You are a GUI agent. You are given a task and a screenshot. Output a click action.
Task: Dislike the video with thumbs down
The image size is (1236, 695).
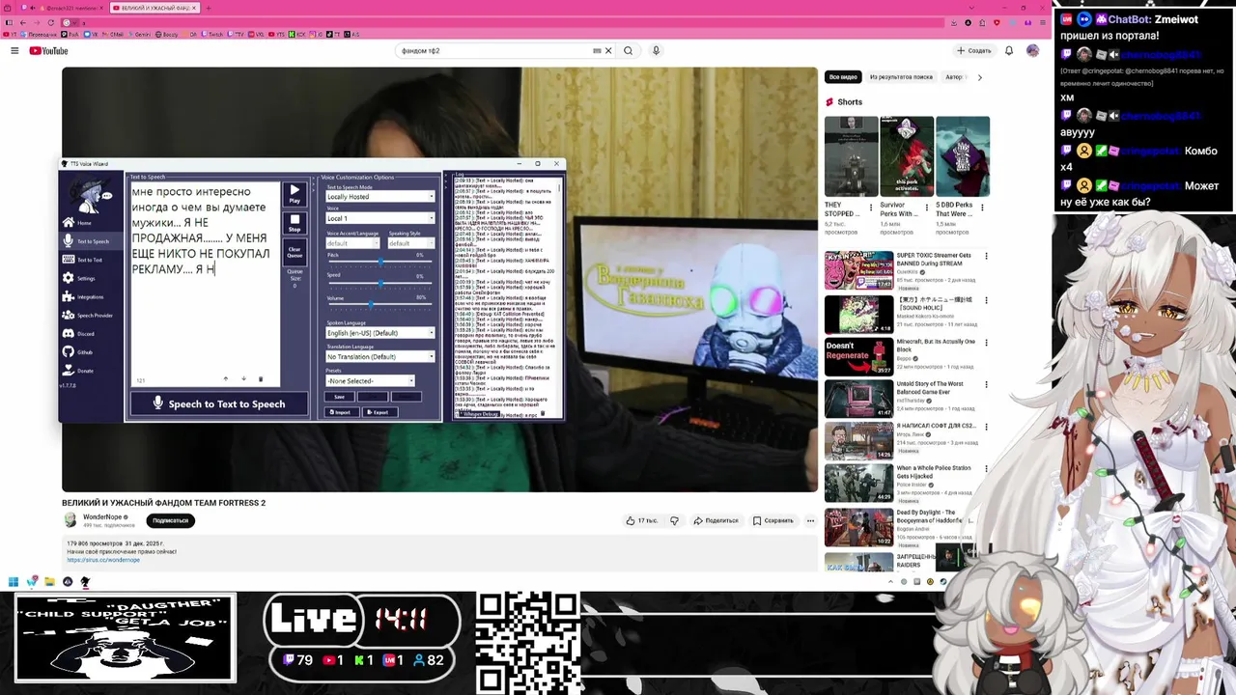coord(674,520)
